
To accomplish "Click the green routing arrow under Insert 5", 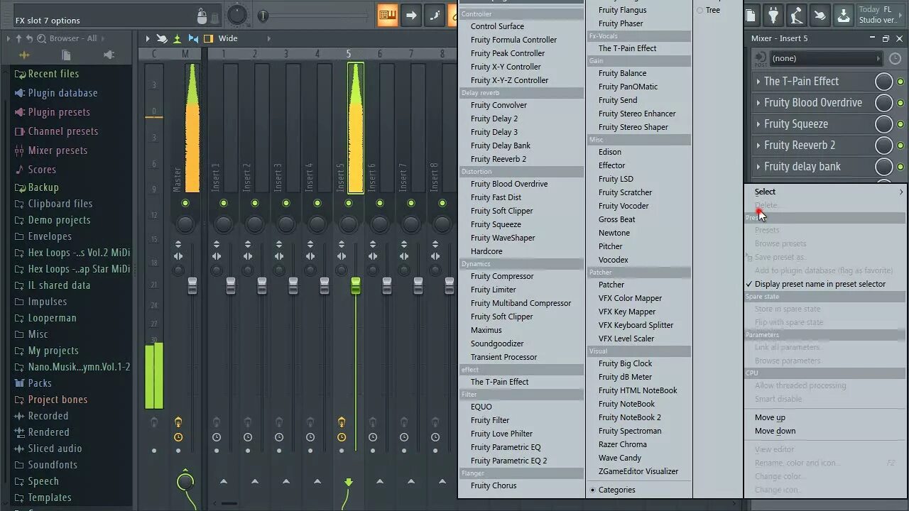I will [349, 483].
